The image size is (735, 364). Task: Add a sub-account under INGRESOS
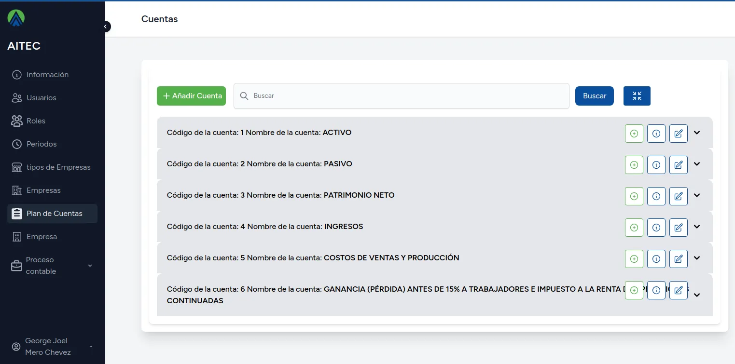[634, 228]
